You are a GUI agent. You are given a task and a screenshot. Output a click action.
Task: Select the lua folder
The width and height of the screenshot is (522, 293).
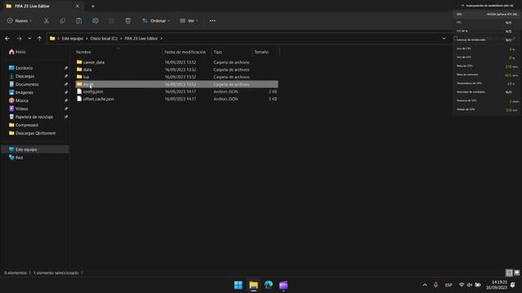177,77
